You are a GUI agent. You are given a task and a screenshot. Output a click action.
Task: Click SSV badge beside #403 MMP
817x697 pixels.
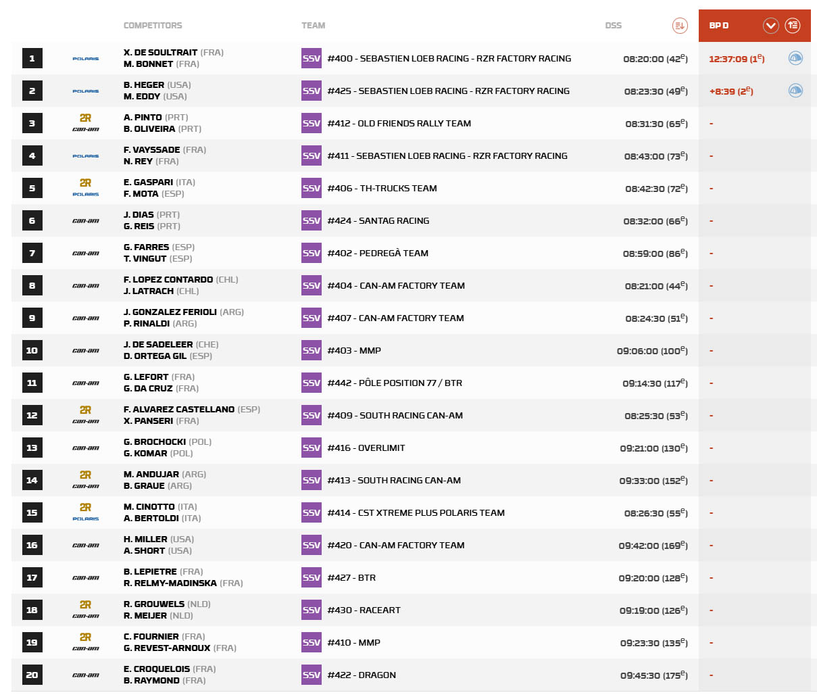(312, 350)
